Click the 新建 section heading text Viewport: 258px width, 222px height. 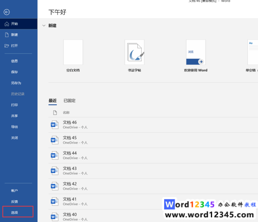pos(52,26)
